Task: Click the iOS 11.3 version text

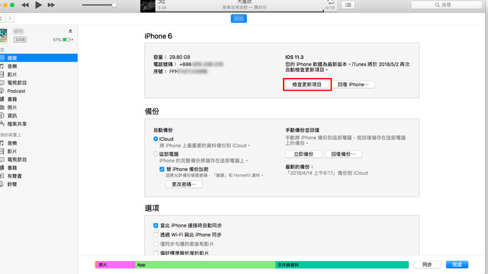Action: [x=294, y=57]
